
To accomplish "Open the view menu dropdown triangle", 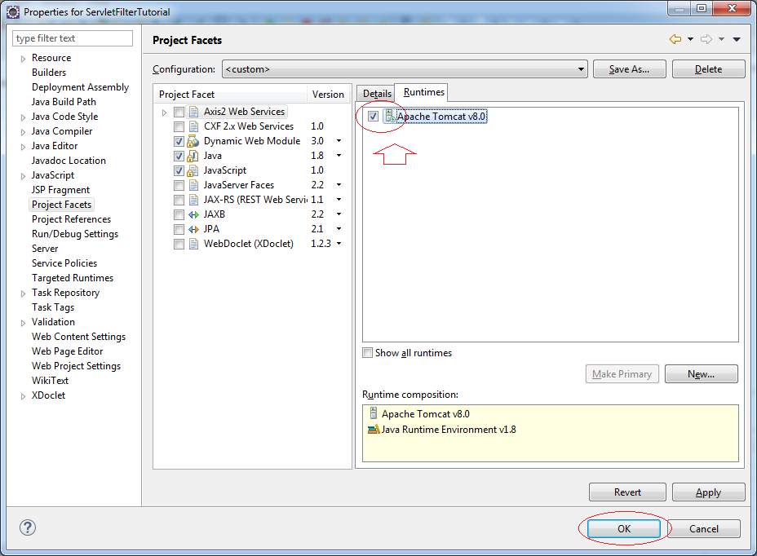I will tap(737, 40).
